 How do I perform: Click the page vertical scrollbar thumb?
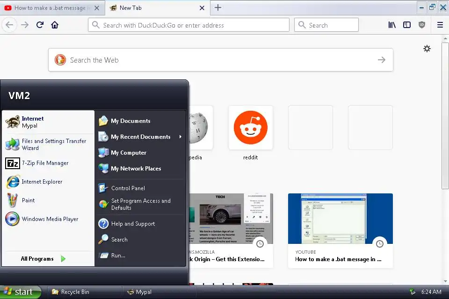pos(445,116)
